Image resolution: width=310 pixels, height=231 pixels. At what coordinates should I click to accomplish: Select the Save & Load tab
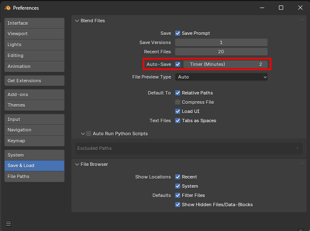[x=34, y=165]
